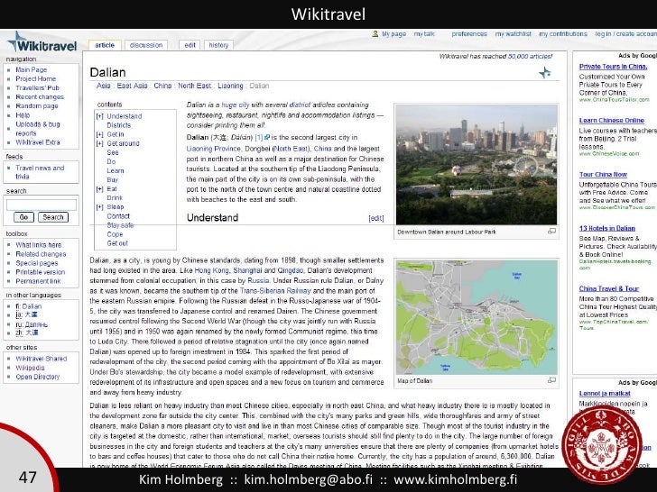The height and width of the screenshot is (492, 657).
Task: Open my talk link
Action: 424,34
